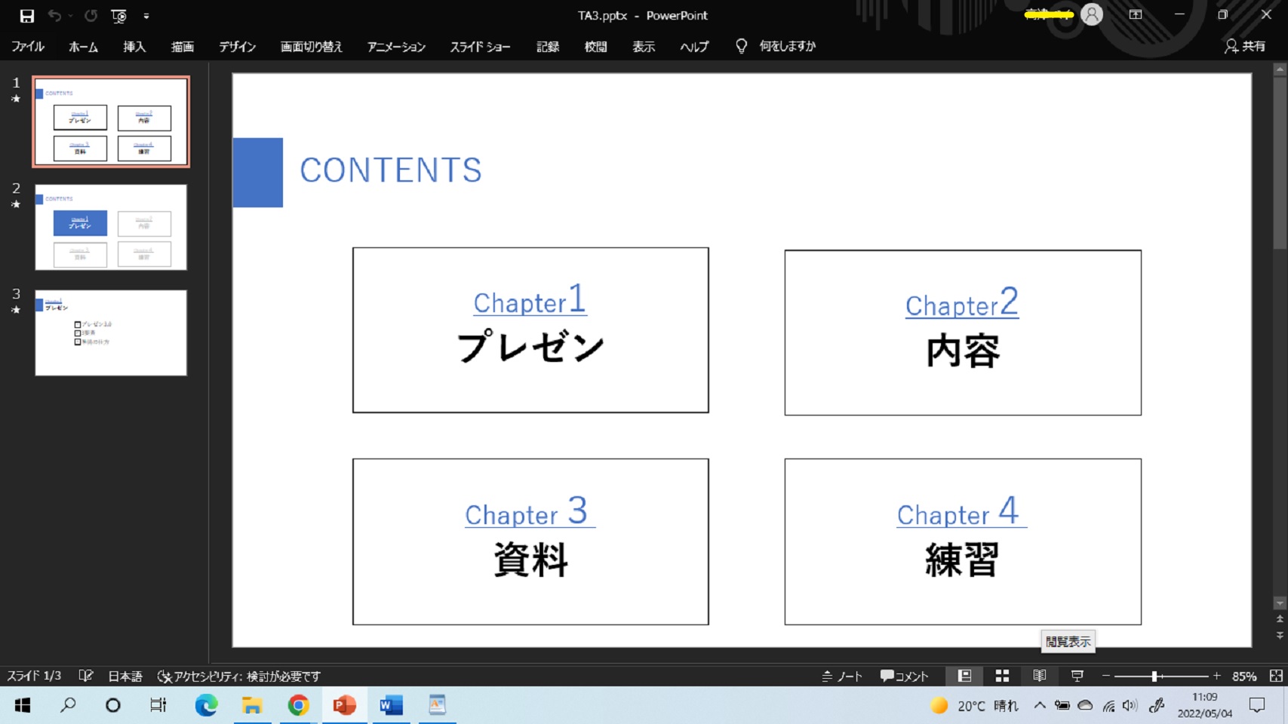Switch to Word from the taskbar
Screen dimensions: 1288x724
pyautogui.click(x=391, y=705)
